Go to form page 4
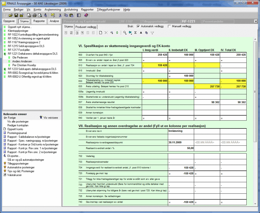Screen dimensions: 260x213 pos(82,33)
